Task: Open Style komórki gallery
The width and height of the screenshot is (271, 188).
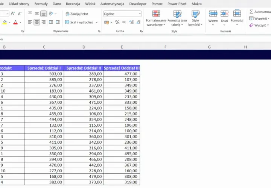Action: 195,18
